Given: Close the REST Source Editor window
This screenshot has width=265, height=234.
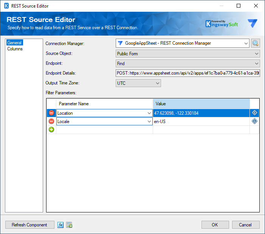Looking at the screenshot, I should coord(256,6).
